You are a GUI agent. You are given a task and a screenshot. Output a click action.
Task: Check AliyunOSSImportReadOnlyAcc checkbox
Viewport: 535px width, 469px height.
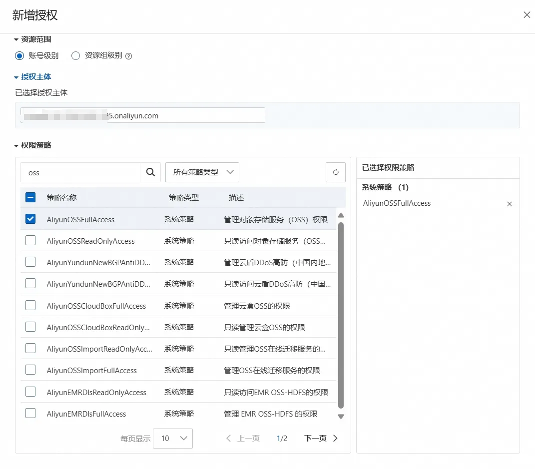30,348
